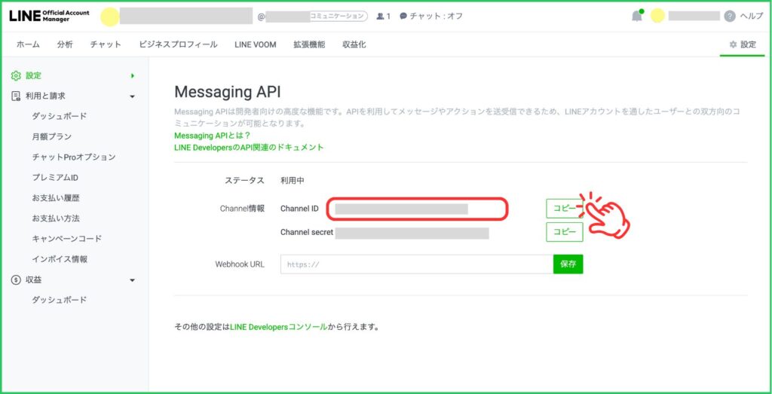The width and height of the screenshot is (772, 394).
Task: Copy the Channel ID
Action: pyautogui.click(x=564, y=209)
